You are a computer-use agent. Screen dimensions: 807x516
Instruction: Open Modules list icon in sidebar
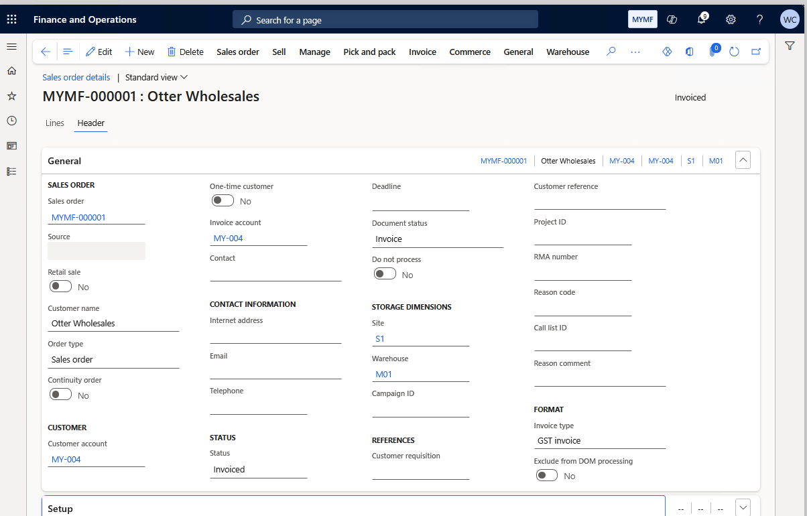pos(11,171)
